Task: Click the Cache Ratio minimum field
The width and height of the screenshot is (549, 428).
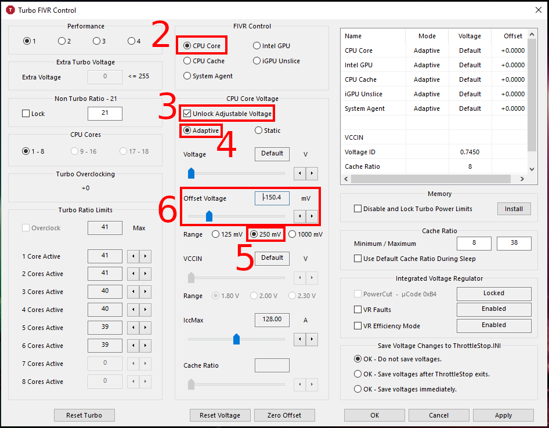Action: (x=474, y=243)
